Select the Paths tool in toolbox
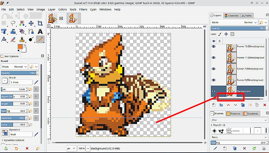The width and height of the screenshot is (269, 153). (31, 31)
